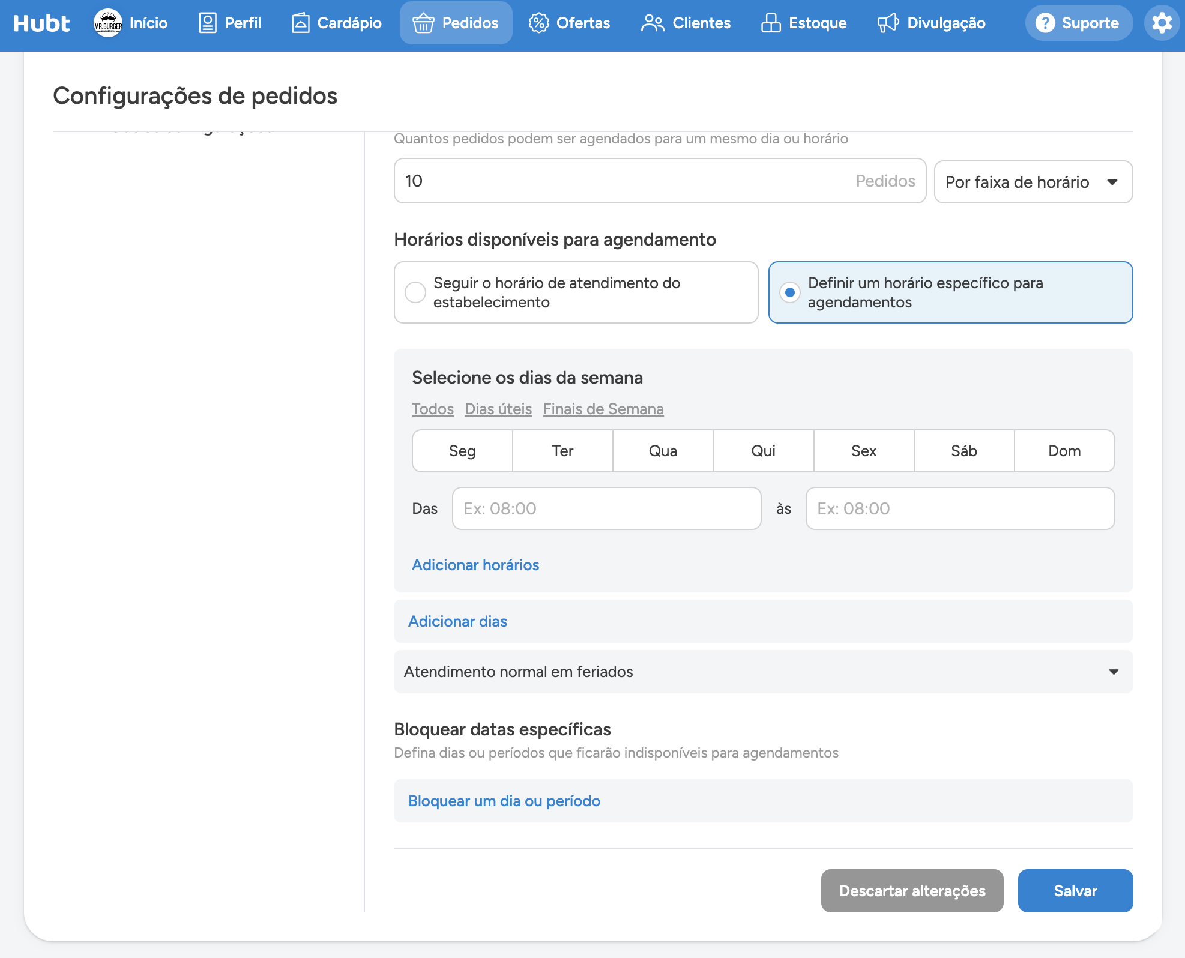The width and height of the screenshot is (1185, 958).
Task: Click the 'Dias úteis' shortcut link
Action: (x=498, y=409)
